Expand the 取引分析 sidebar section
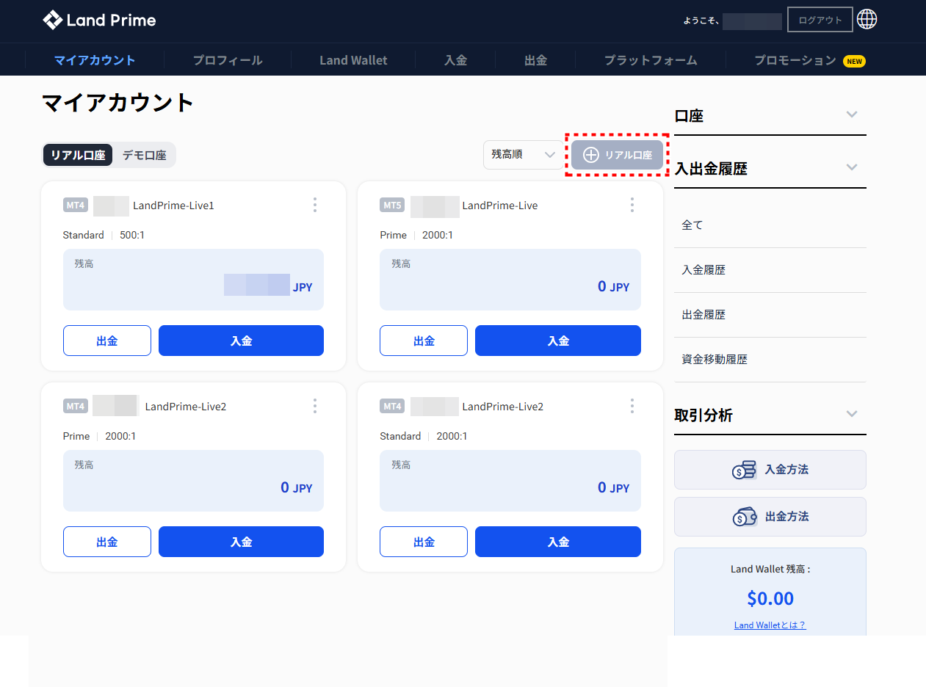The width and height of the screenshot is (926, 687). click(852, 414)
